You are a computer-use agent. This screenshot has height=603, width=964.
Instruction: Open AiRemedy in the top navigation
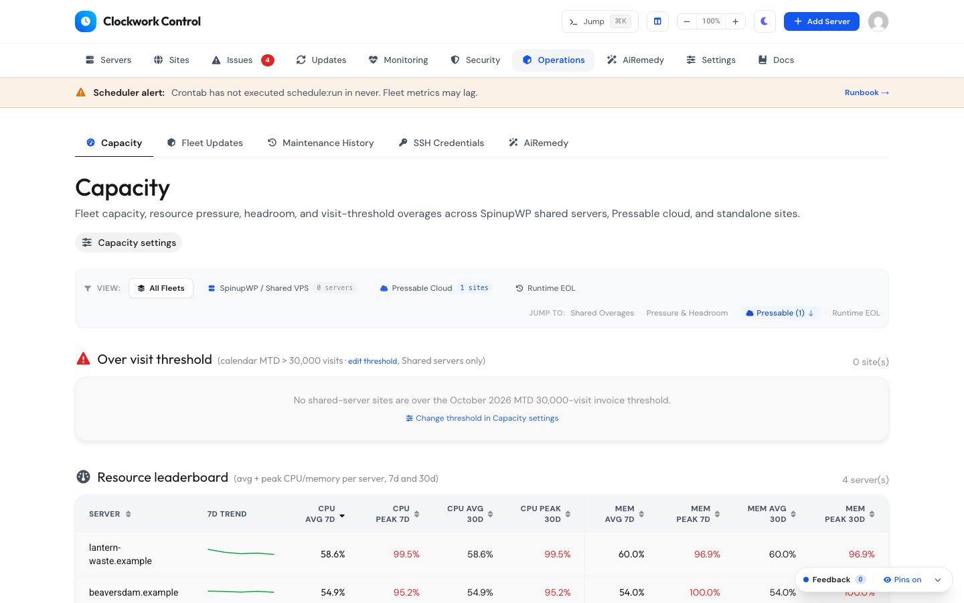635,60
